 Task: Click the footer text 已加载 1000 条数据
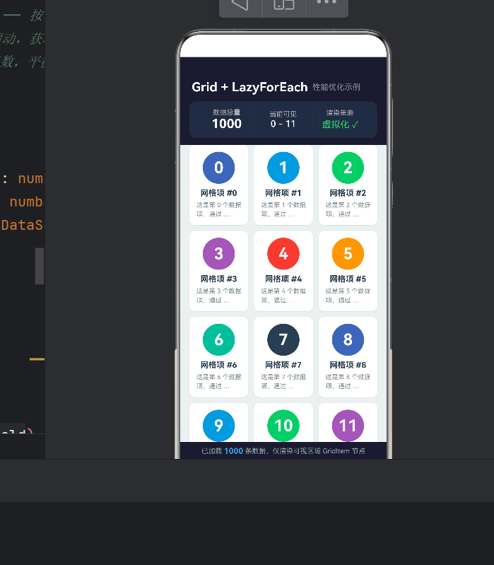click(x=234, y=450)
